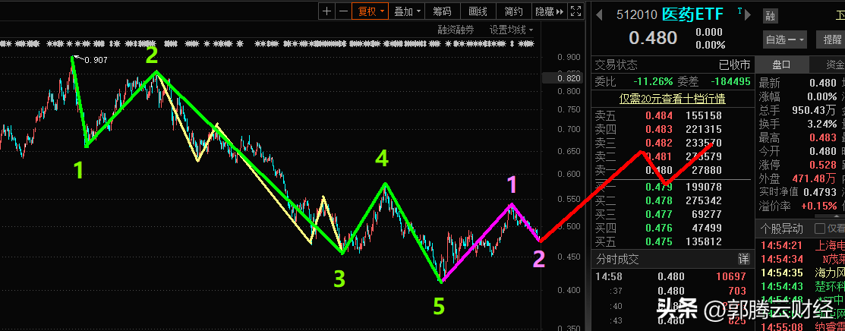Go to previous stock with left arrow
Screen dimensions: 845x331
[599, 14]
